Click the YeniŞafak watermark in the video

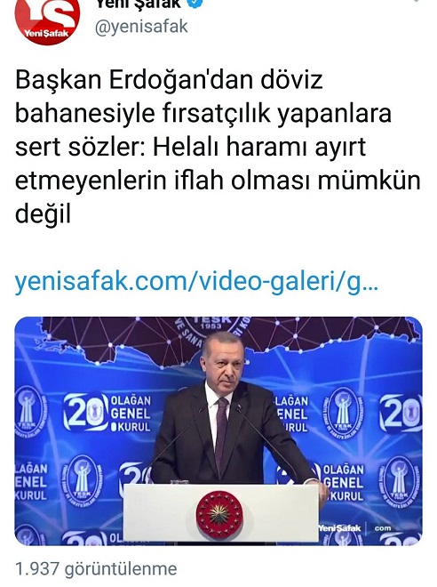point(339,527)
